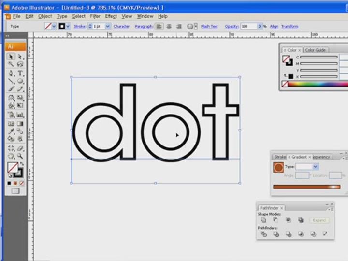Open stroke weight dropdown

[108, 27]
